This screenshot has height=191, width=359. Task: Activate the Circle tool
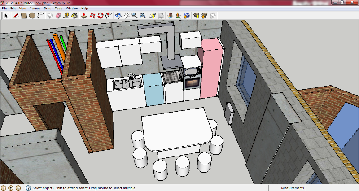coord(32,15)
